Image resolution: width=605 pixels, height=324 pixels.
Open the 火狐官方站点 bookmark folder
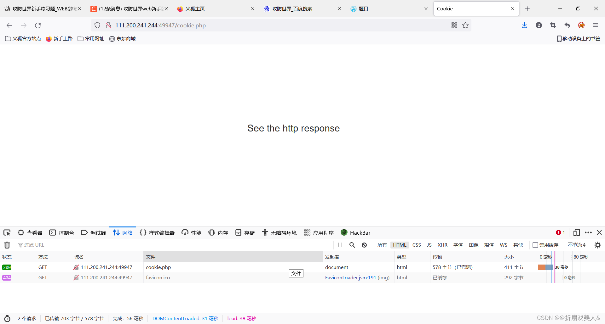tap(23, 39)
